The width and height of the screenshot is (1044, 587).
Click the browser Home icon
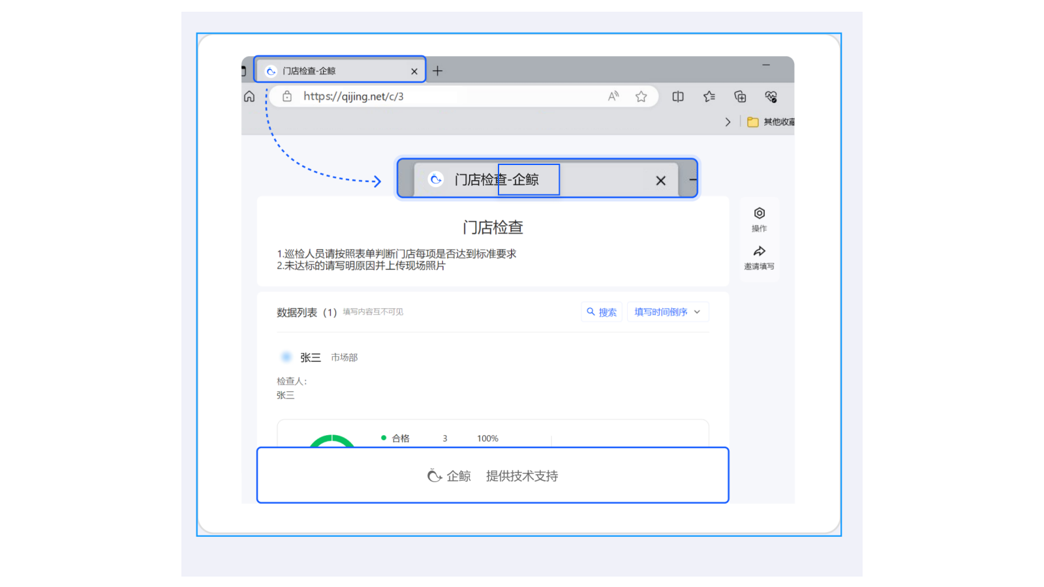249,97
